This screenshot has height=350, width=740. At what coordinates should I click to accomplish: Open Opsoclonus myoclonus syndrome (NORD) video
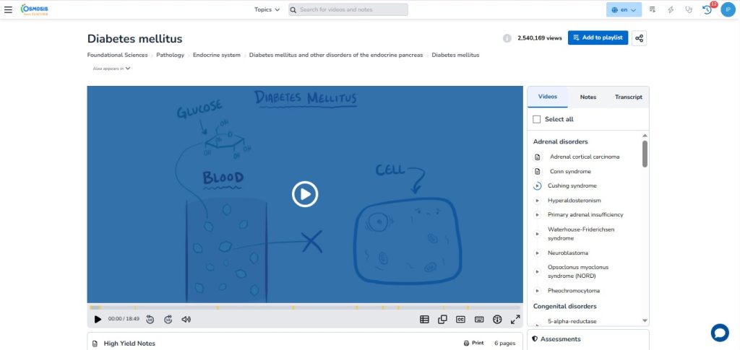click(x=578, y=271)
